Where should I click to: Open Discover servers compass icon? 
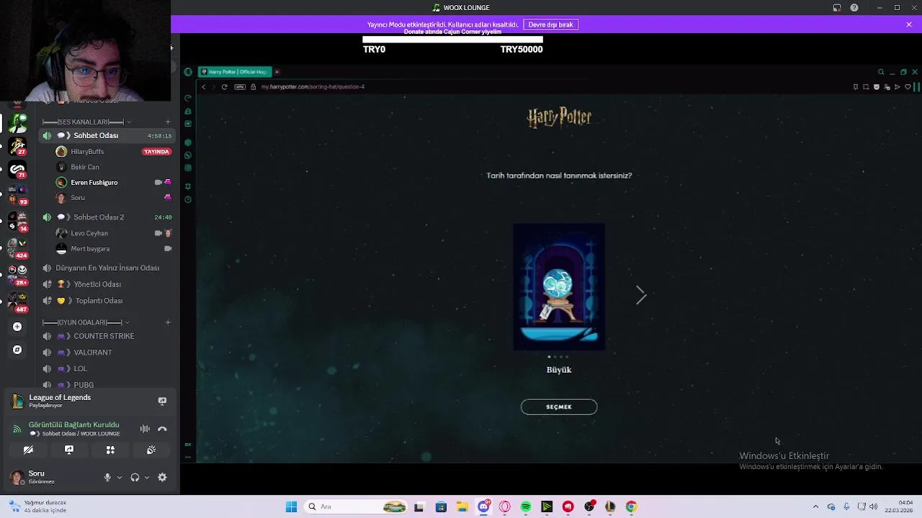point(17,350)
